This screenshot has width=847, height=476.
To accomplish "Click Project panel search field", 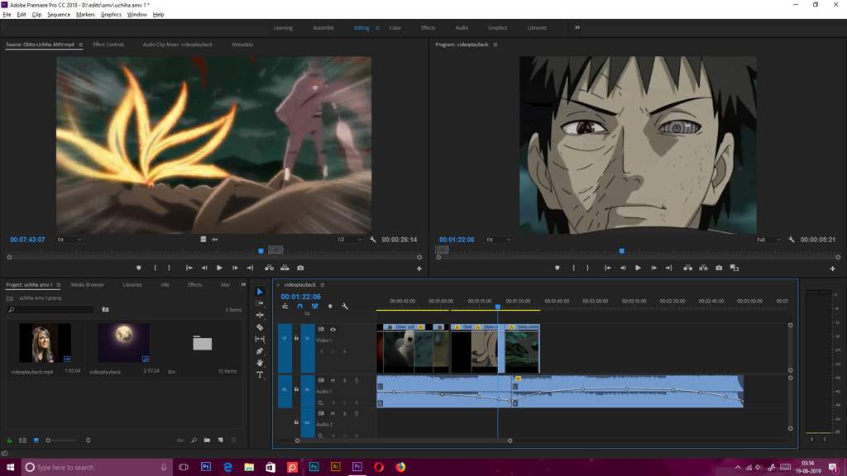I will (50, 310).
